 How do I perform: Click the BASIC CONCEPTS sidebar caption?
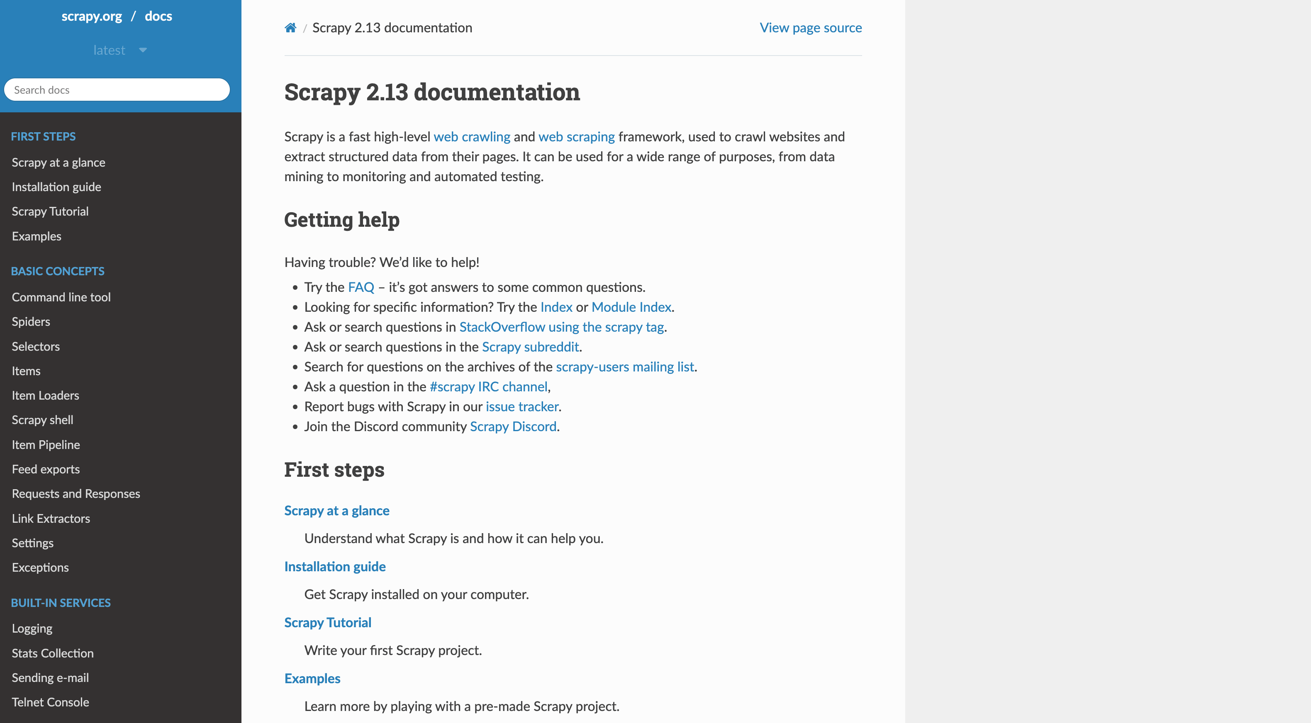click(x=58, y=271)
